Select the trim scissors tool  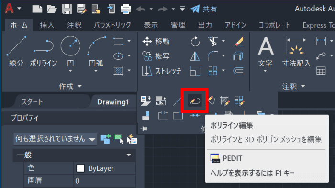pyautogui.click(x=213, y=41)
